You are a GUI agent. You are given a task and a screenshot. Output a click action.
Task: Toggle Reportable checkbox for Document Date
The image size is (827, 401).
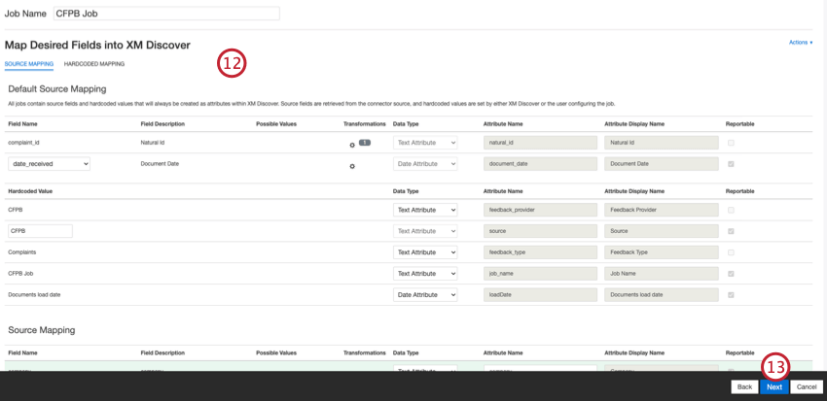coord(731,164)
